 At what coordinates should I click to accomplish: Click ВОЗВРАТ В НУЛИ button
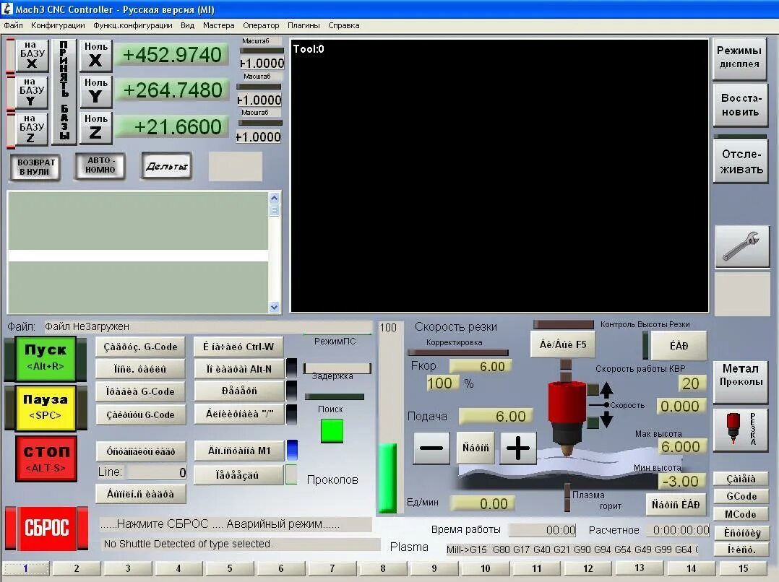(34, 167)
